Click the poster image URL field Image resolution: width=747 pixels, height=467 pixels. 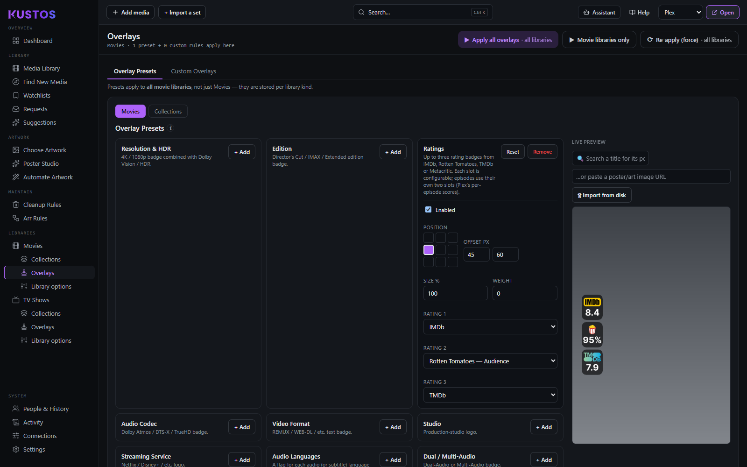[x=651, y=177]
